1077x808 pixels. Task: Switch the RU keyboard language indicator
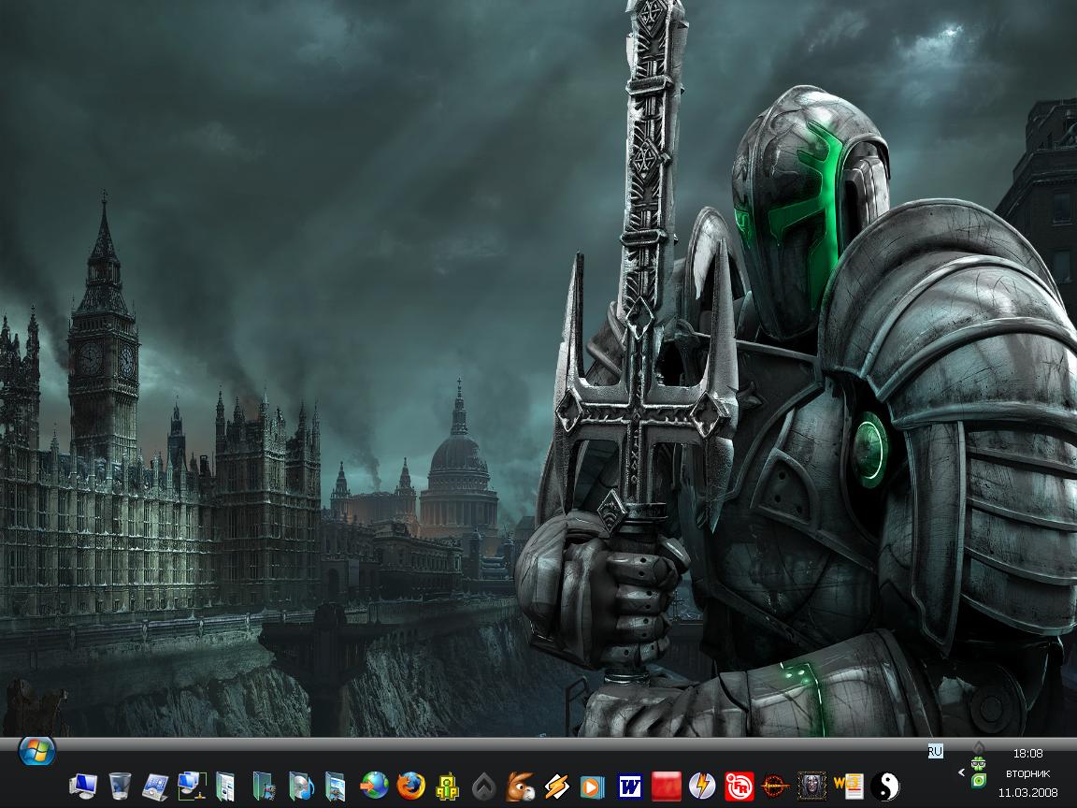(935, 751)
